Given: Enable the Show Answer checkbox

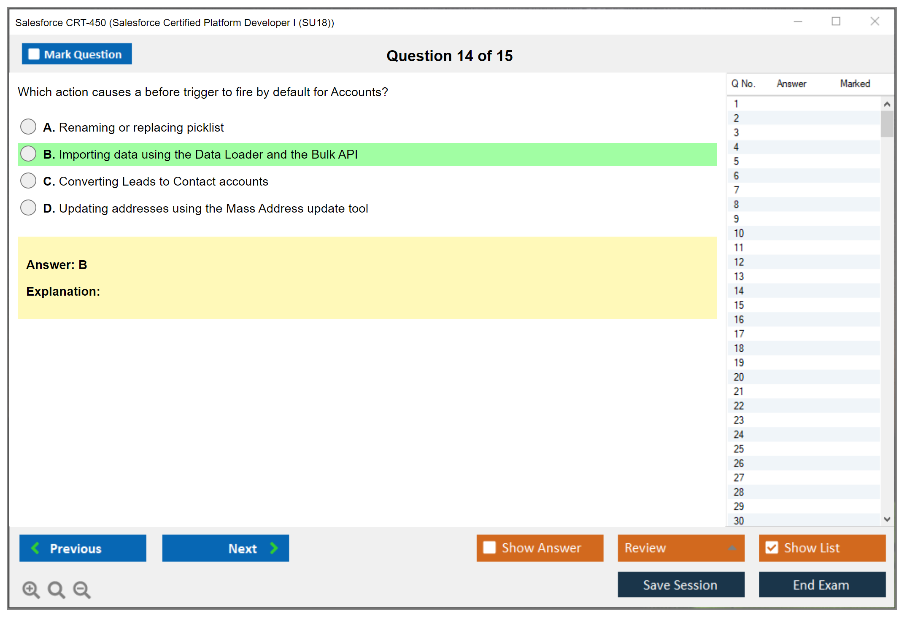Looking at the screenshot, I should 489,547.
